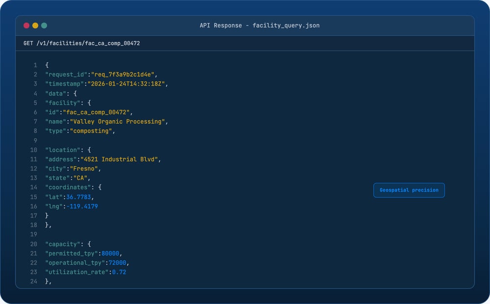Click the Geospatial precision badge
Viewport: 490px width, 304px height.
point(409,190)
